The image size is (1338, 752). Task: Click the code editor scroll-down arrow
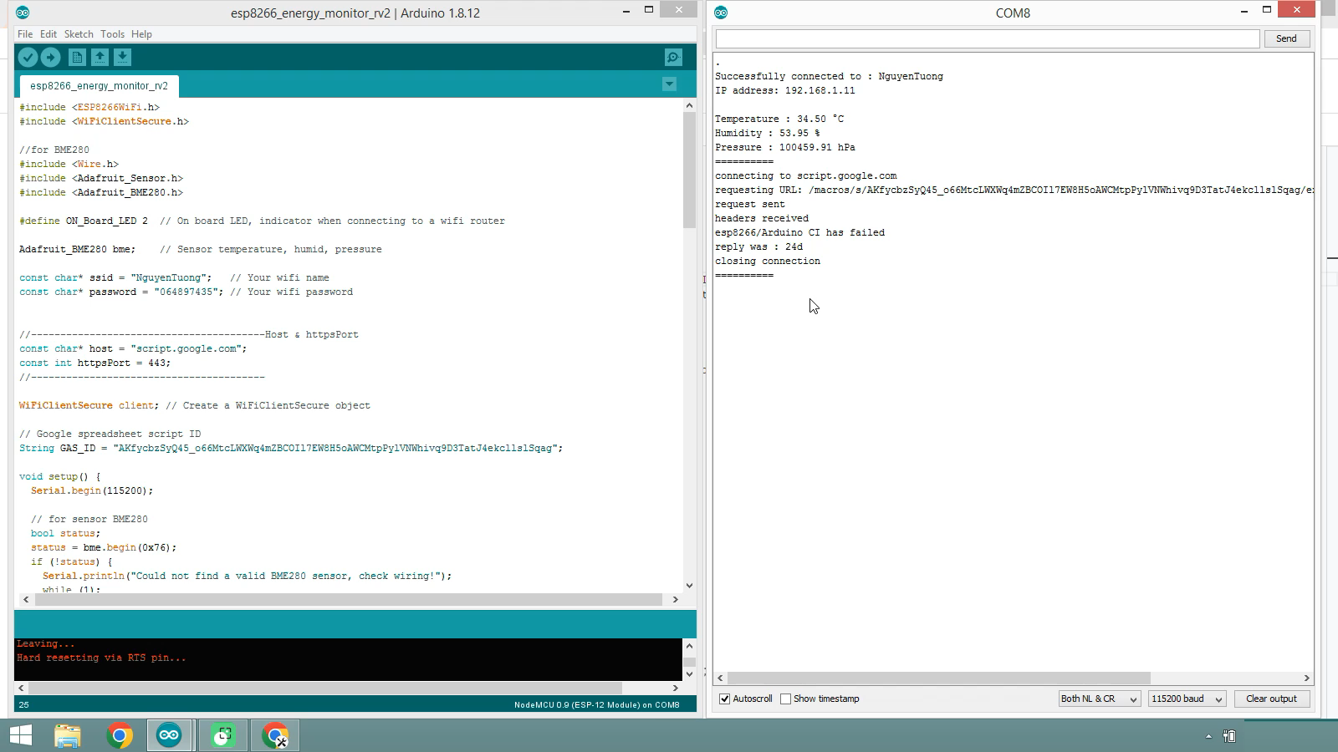pos(689,585)
